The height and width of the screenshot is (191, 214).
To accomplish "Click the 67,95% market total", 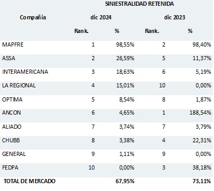I will [125, 181].
